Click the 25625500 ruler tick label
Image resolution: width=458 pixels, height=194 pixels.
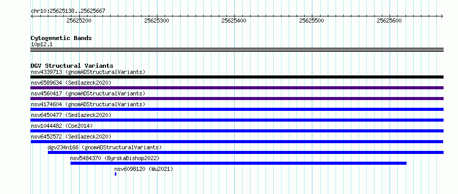tap(312, 21)
